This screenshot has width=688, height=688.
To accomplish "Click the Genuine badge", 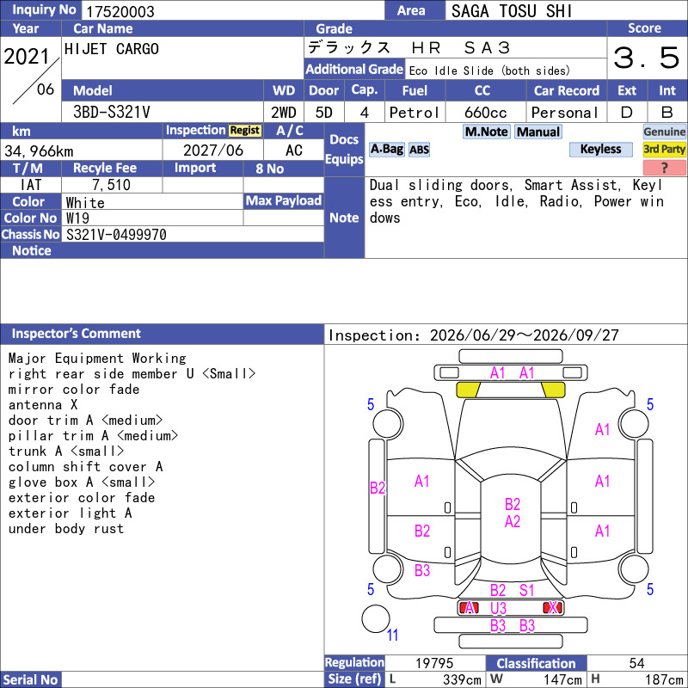I will point(664,132).
